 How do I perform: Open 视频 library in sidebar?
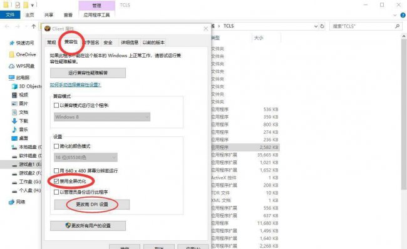(x=20, y=95)
